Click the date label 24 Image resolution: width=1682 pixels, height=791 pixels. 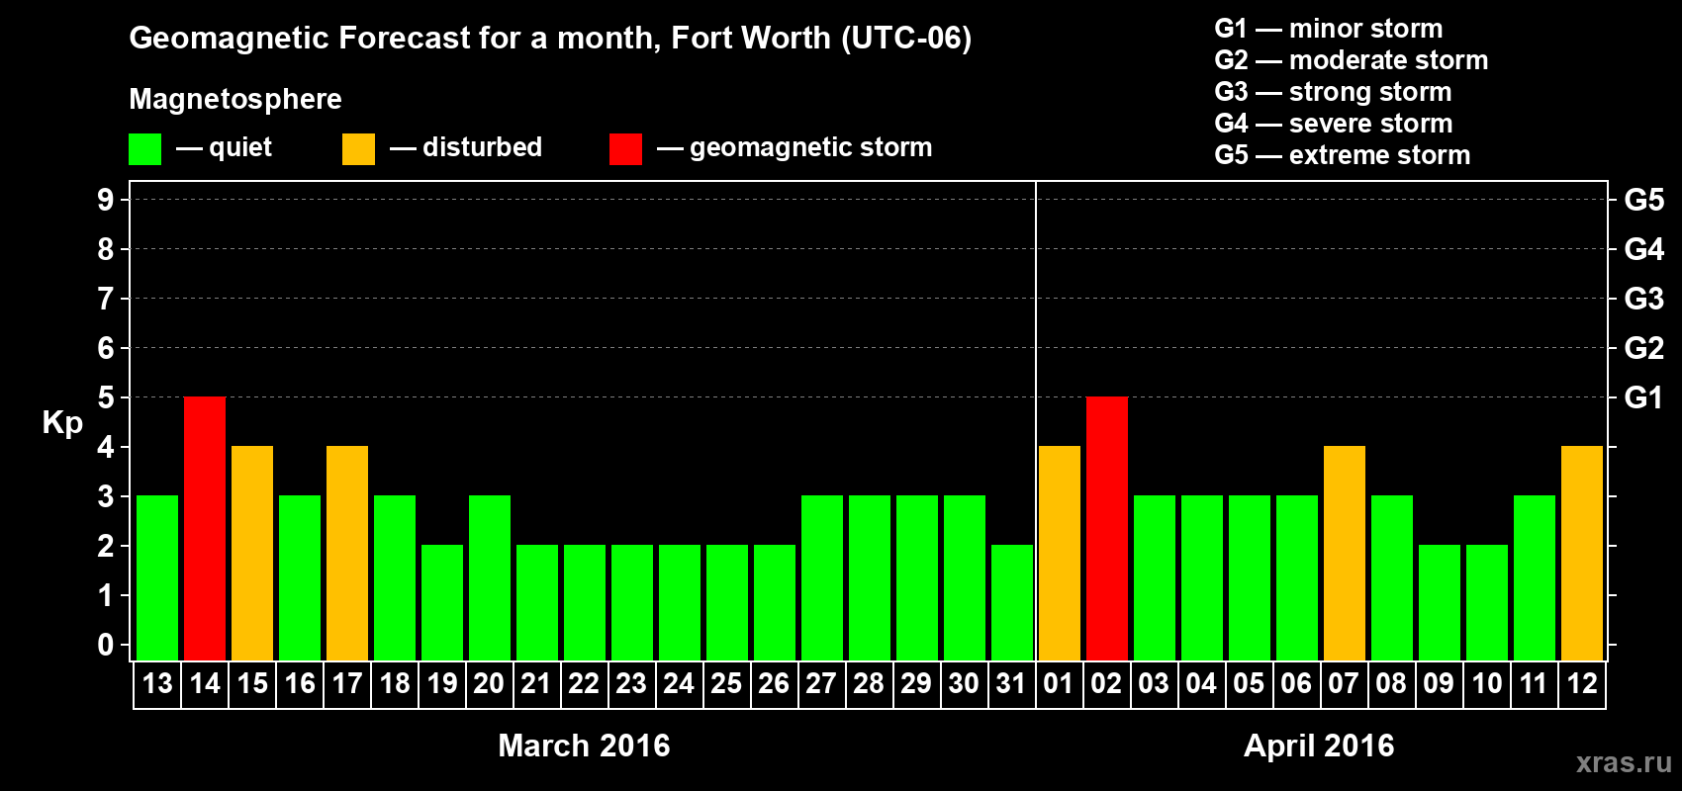coord(679,683)
